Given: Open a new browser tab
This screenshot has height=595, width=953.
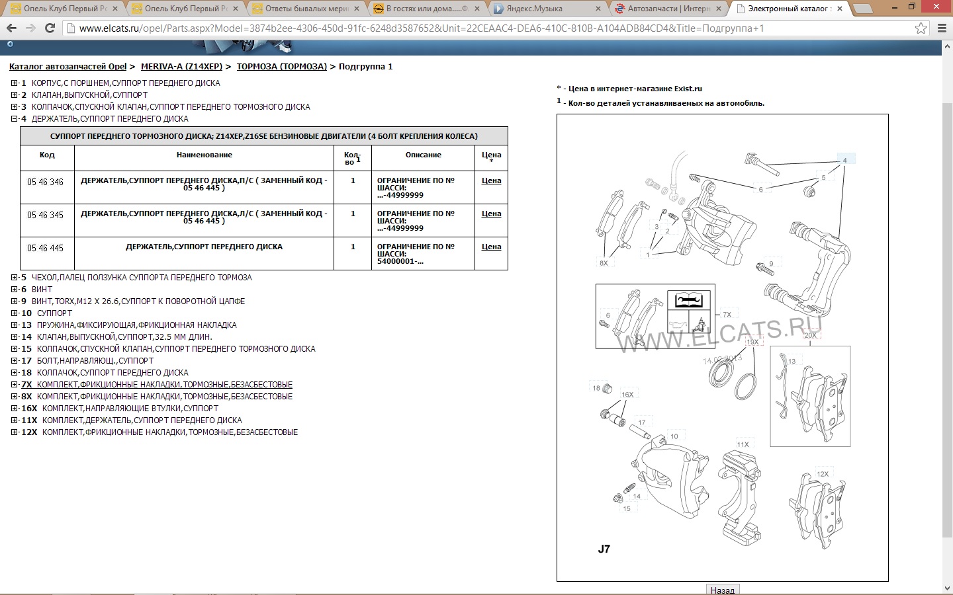Looking at the screenshot, I should (862, 9).
